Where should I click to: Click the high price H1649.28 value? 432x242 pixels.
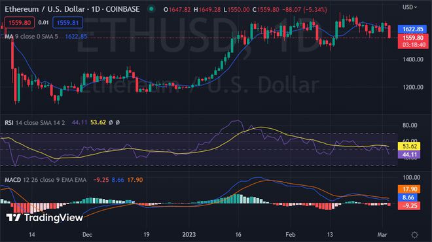207,9
